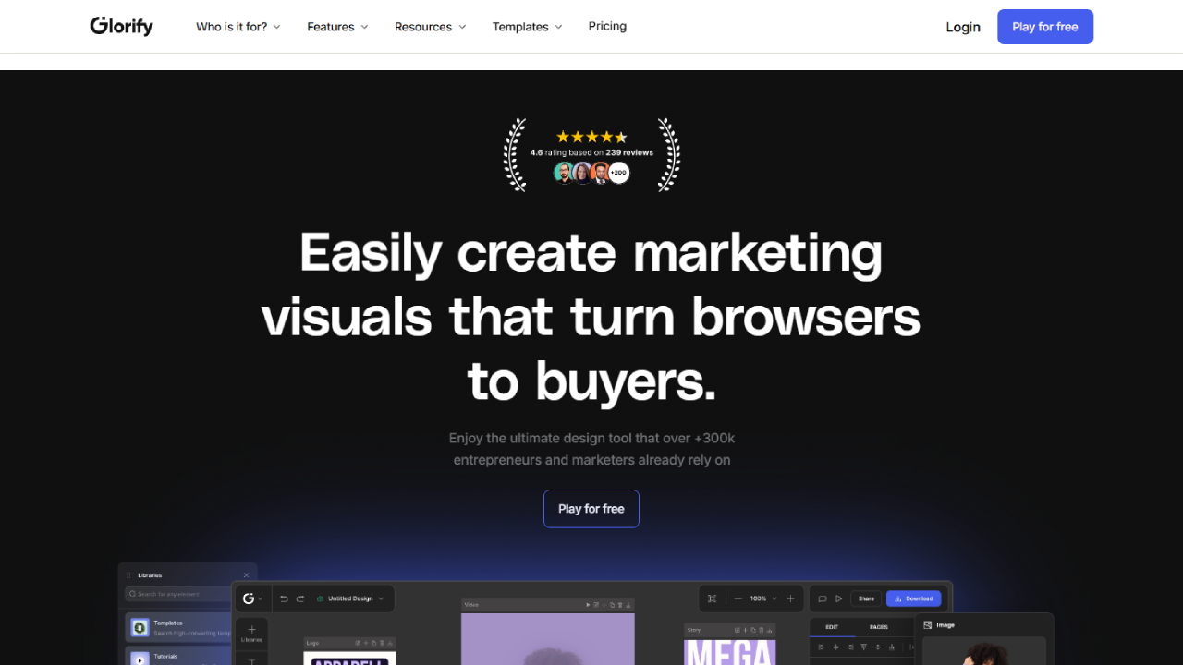Viewport: 1183px width, 665px height.
Task: Click the align bottom icon
Action: tap(892, 647)
